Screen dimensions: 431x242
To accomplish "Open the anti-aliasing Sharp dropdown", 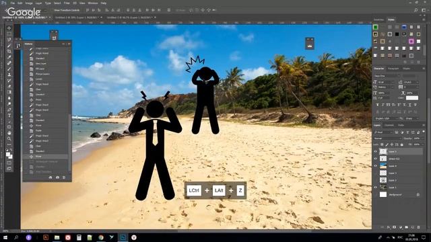I will click(411, 118).
